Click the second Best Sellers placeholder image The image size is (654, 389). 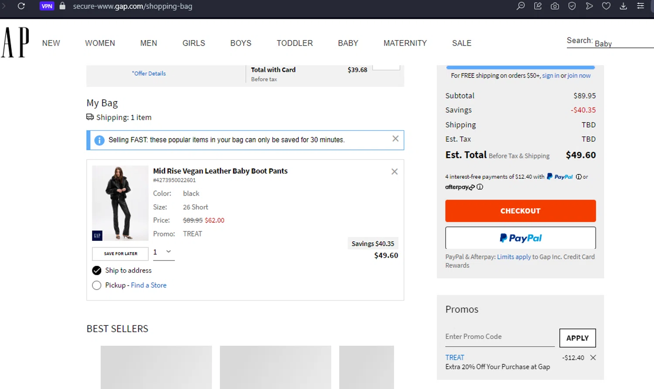click(x=275, y=367)
